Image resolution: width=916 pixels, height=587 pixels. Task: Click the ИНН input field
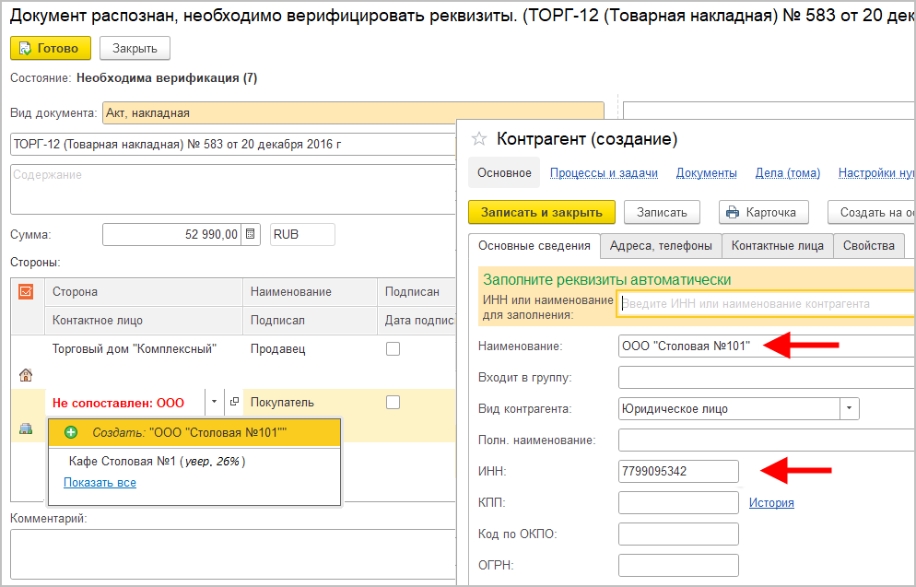point(678,472)
